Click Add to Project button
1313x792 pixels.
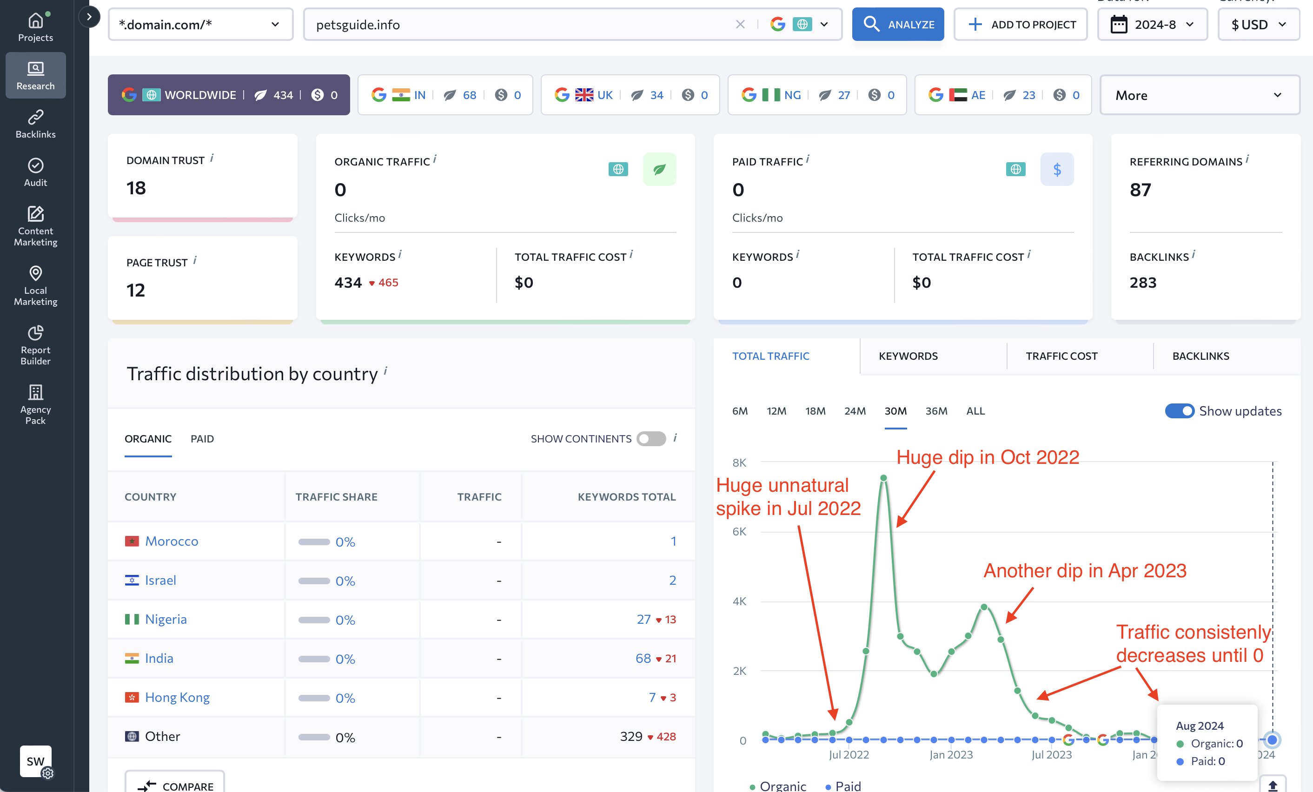[x=1020, y=24]
